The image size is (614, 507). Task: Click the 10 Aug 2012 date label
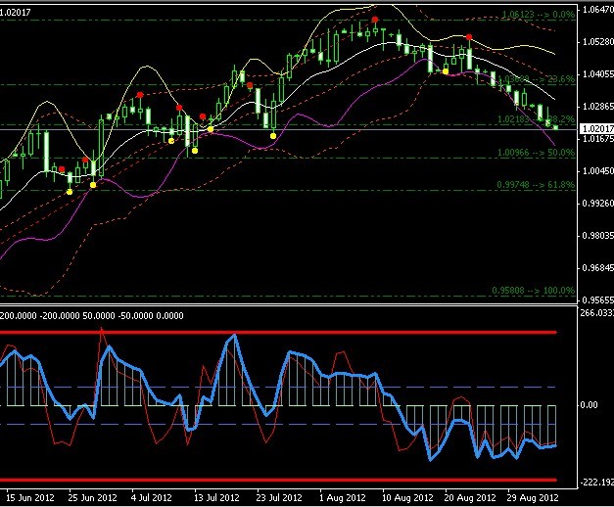[x=407, y=498]
